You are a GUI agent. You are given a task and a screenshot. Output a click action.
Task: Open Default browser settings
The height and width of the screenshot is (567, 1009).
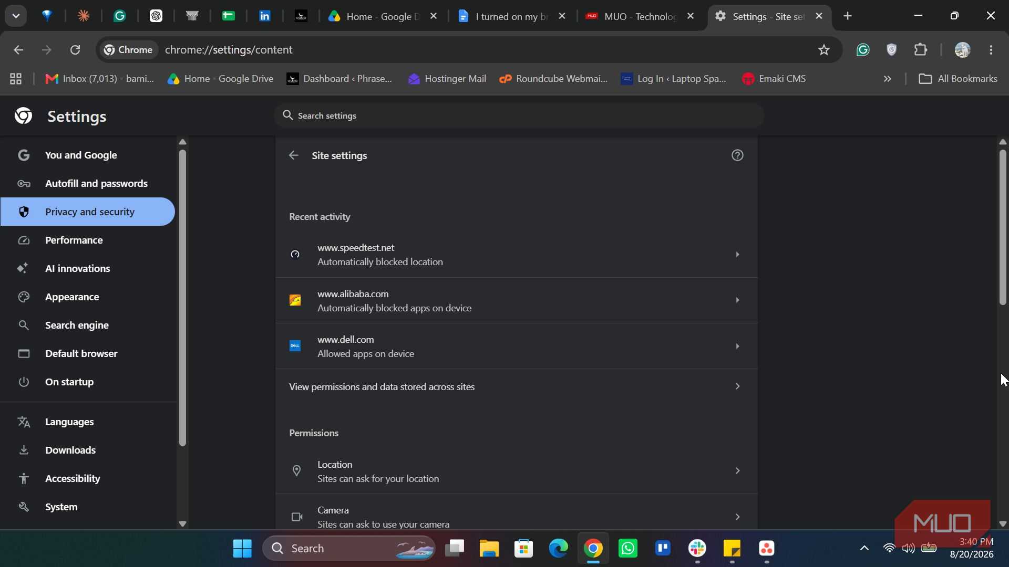pyautogui.click(x=87, y=354)
